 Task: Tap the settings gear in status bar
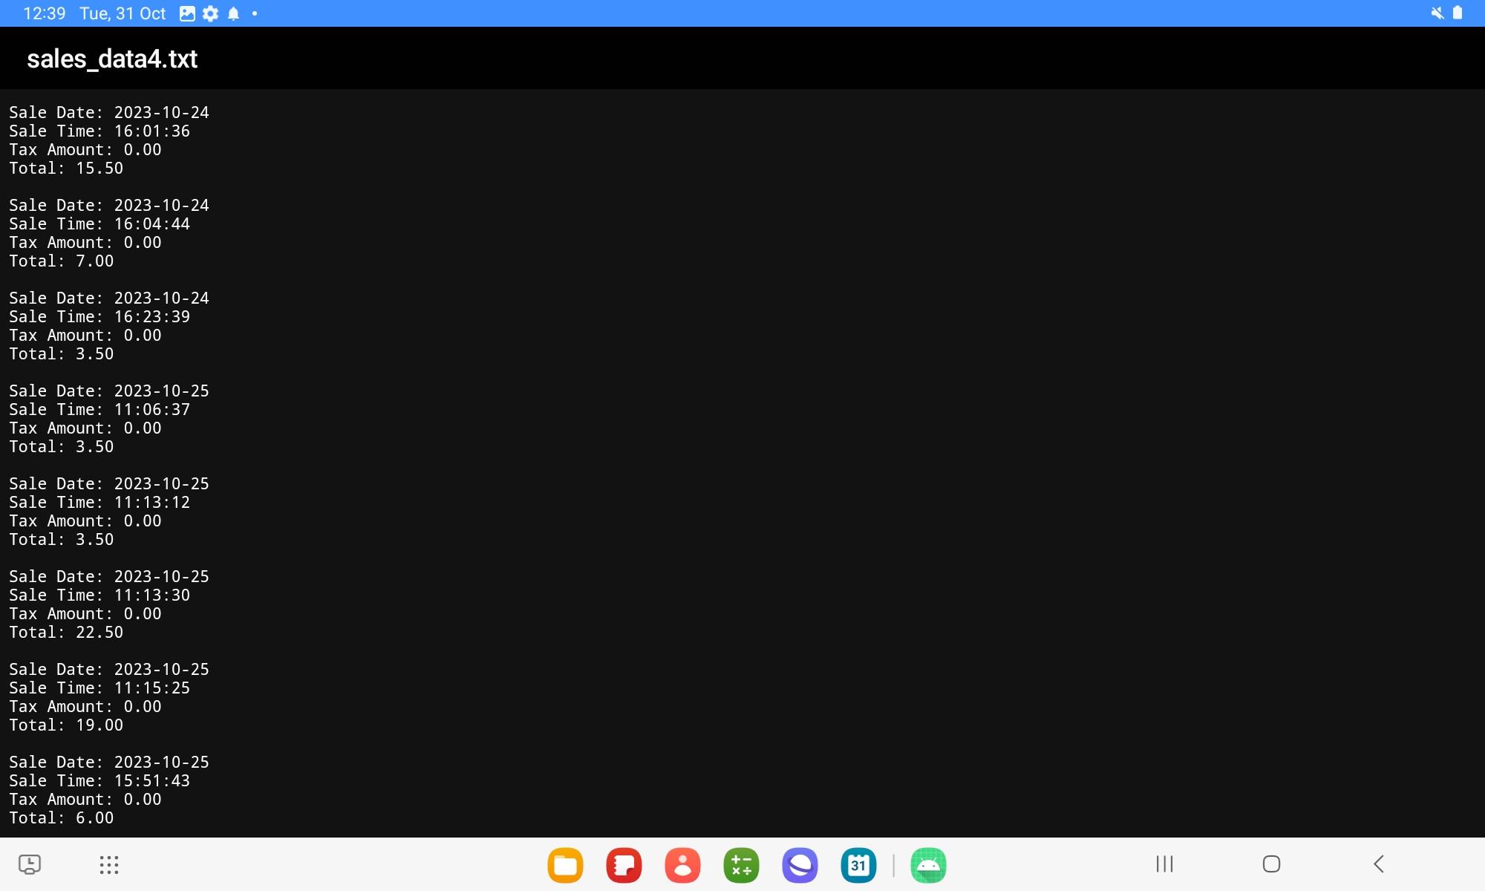[x=211, y=13]
